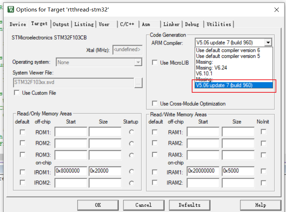
Task: Confirm settings with the OK button
Action: [x=98, y=205]
